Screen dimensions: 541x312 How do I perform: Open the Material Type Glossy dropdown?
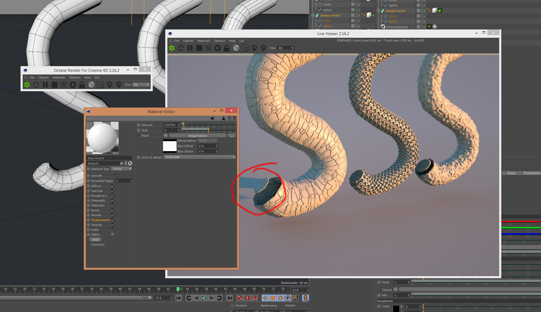pos(122,169)
